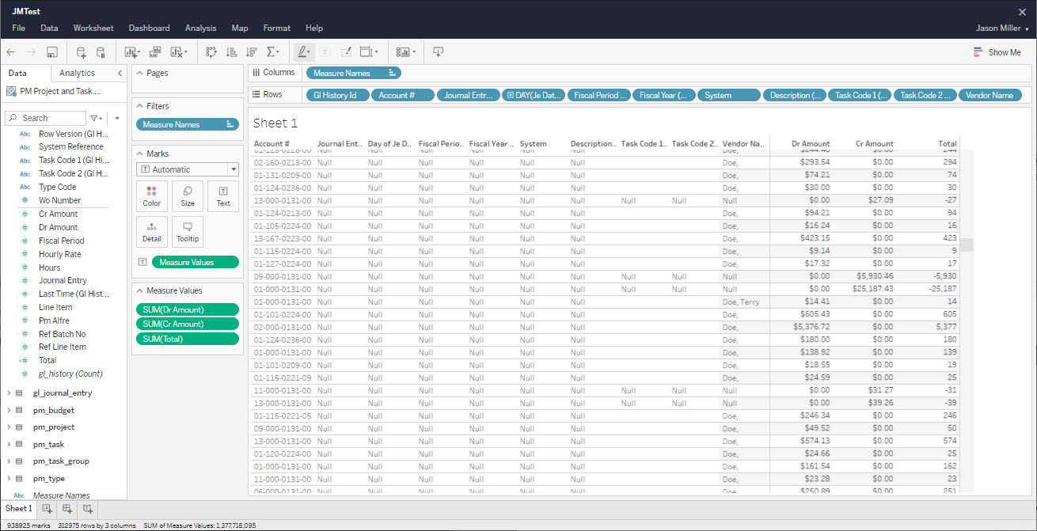1037x531 pixels.
Task: Open the Show Me panel
Action: click(997, 52)
